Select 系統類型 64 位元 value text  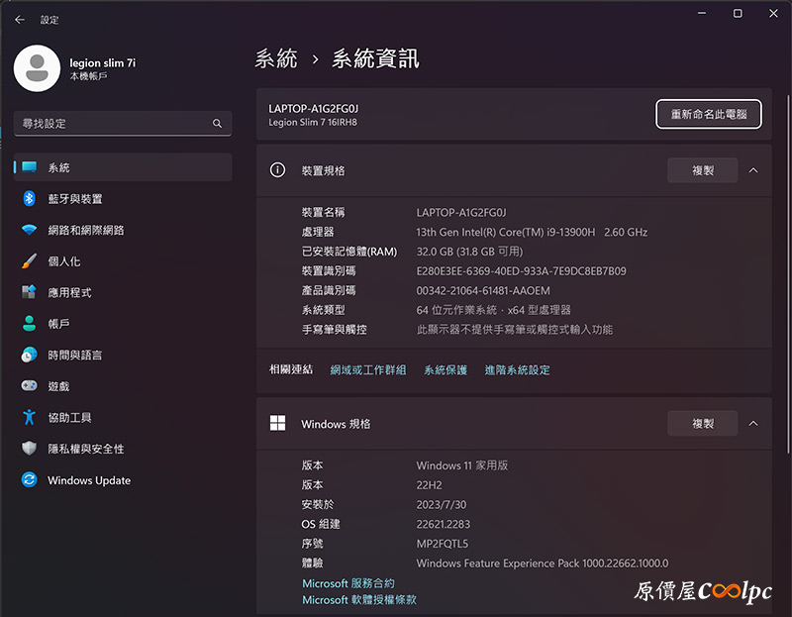click(493, 310)
